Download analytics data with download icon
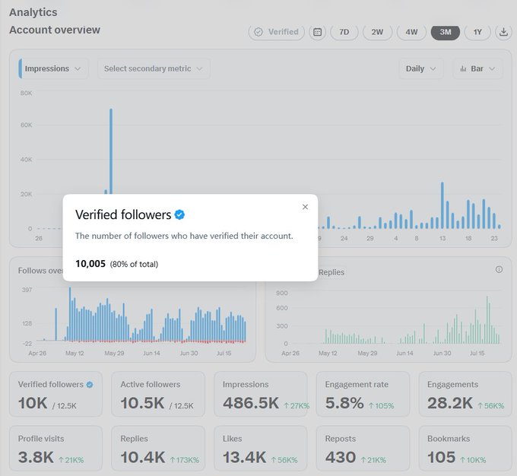This screenshot has width=517, height=476. click(503, 32)
